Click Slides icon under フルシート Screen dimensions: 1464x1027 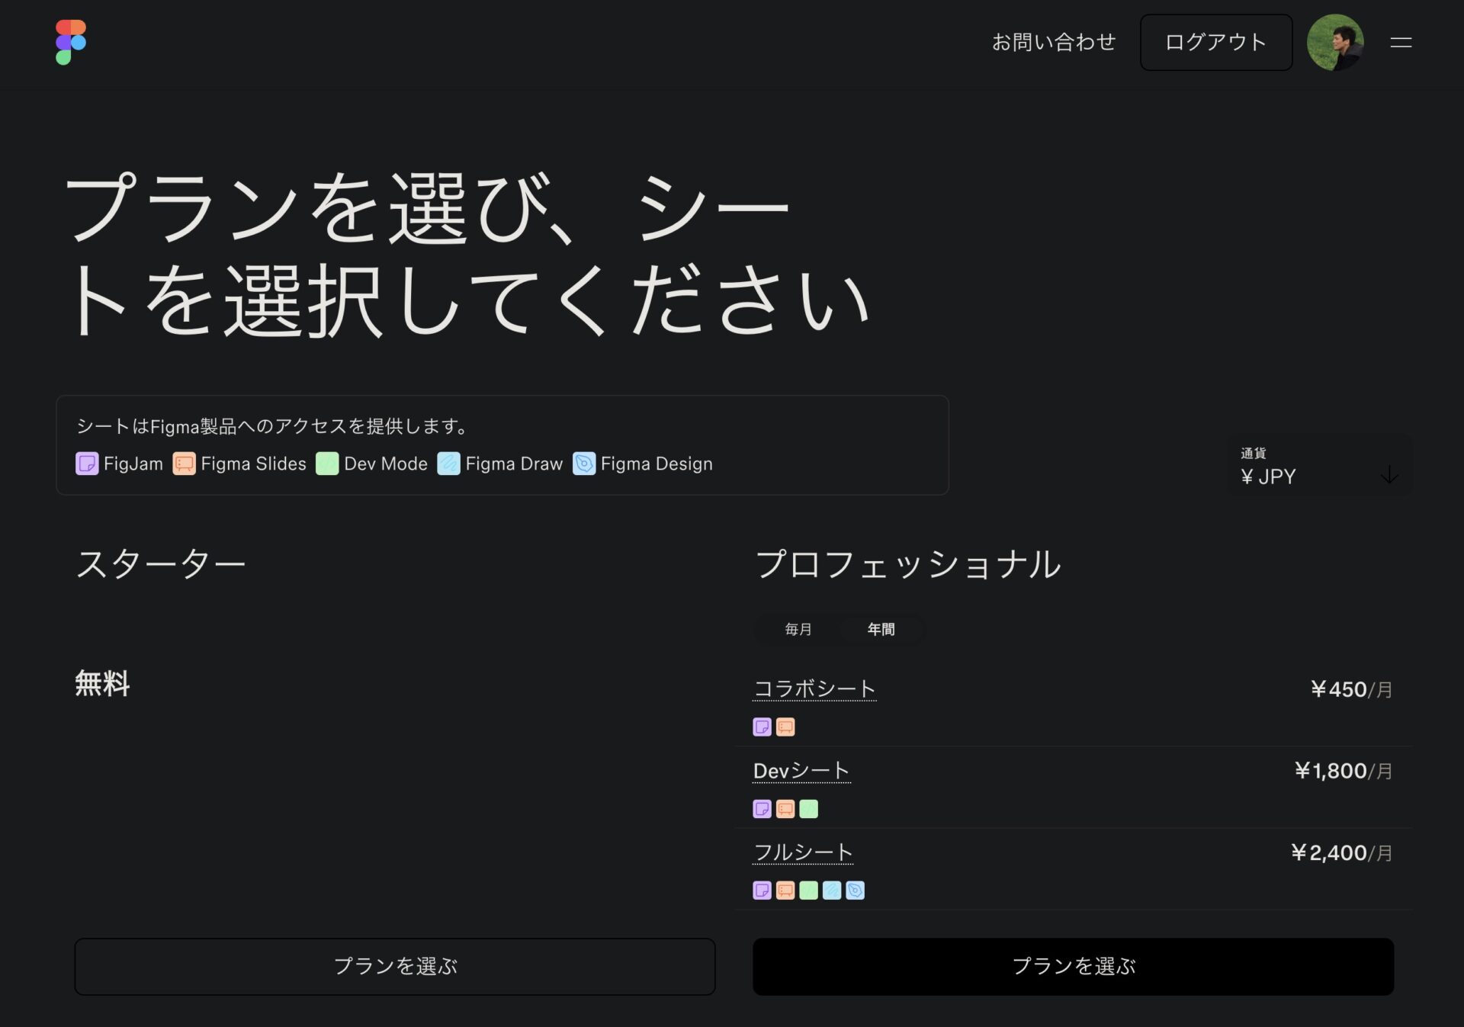click(785, 890)
